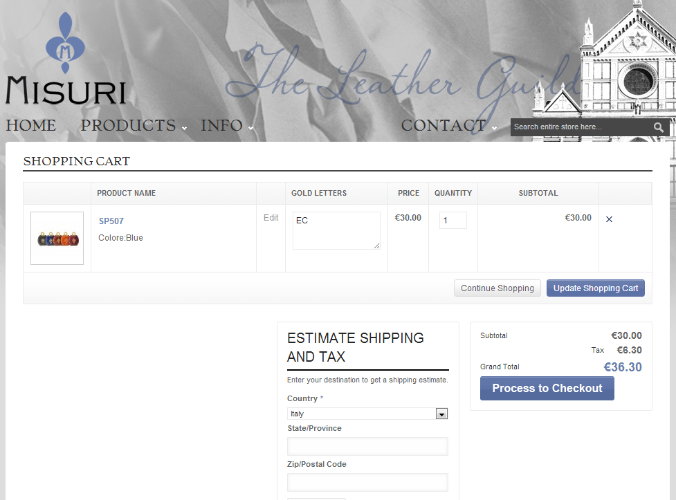The width and height of the screenshot is (676, 500).
Task: Go to the Home page
Action: 31,125
